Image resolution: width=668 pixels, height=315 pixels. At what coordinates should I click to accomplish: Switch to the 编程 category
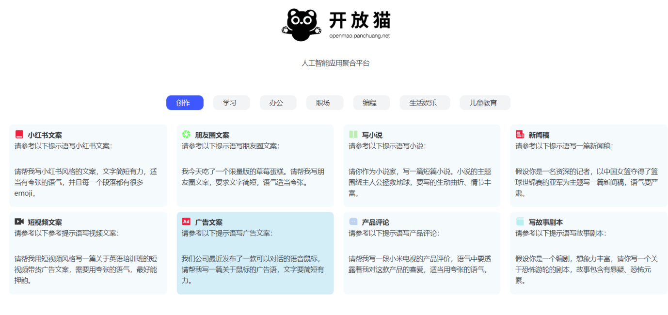click(x=371, y=103)
